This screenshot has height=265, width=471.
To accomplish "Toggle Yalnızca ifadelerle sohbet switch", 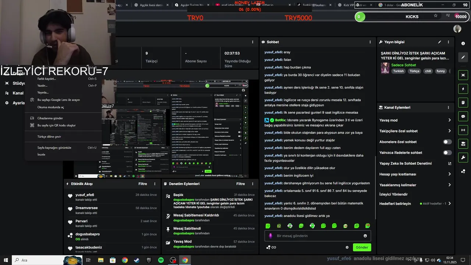I will tap(447, 152).
